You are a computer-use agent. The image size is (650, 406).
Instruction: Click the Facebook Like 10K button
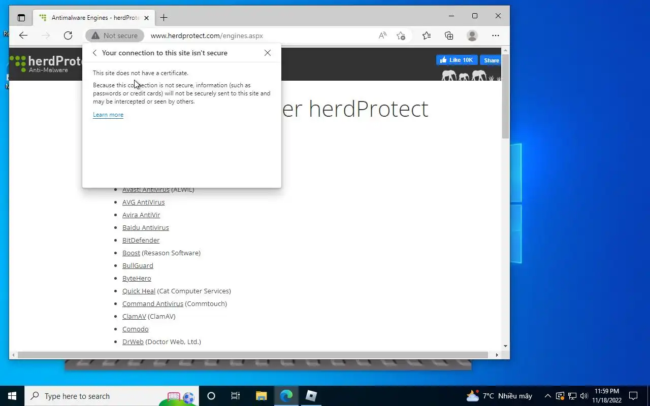[457, 60]
